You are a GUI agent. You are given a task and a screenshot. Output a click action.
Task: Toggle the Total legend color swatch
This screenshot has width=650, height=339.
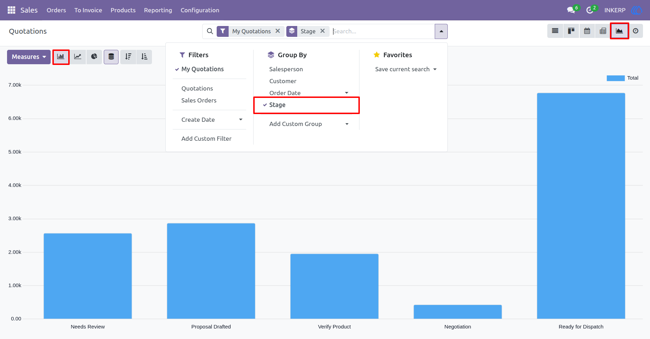point(616,78)
